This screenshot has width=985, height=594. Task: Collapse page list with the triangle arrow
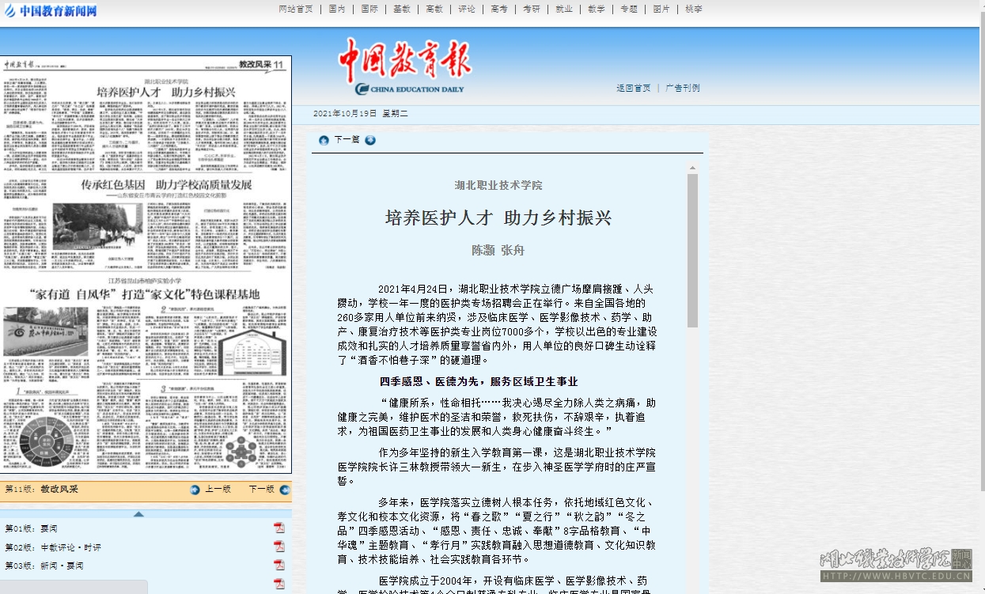point(138,513)
